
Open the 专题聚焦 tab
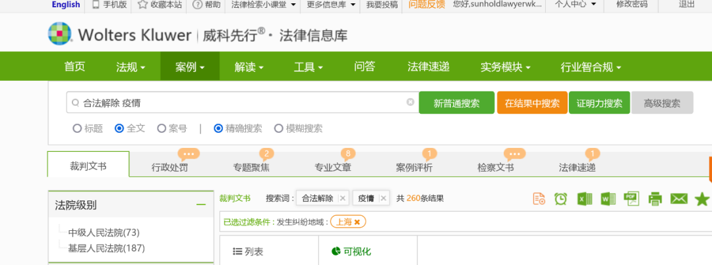(x=251, y=167)
